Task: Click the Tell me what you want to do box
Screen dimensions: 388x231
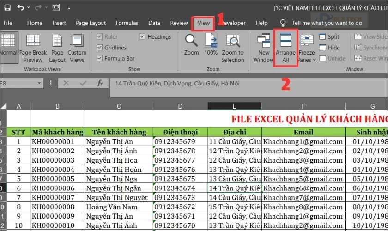Action: [327, 23]
